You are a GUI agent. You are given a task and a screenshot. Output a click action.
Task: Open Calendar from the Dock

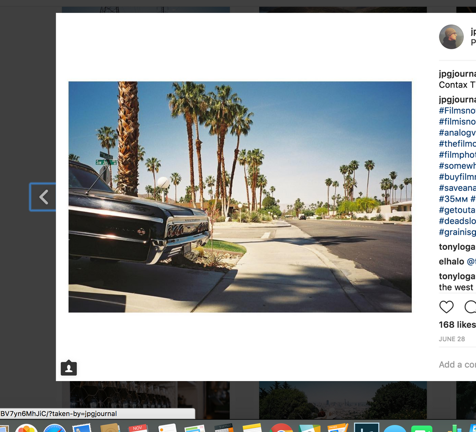pyautogui.click(x=137, y=427)
